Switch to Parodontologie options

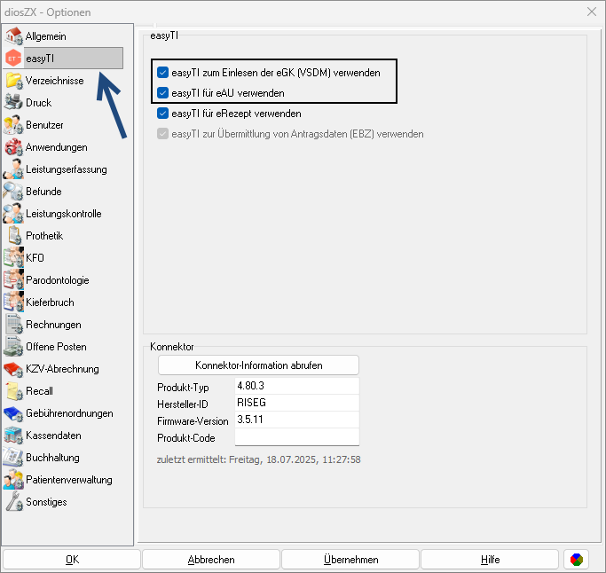click(57, 280)
